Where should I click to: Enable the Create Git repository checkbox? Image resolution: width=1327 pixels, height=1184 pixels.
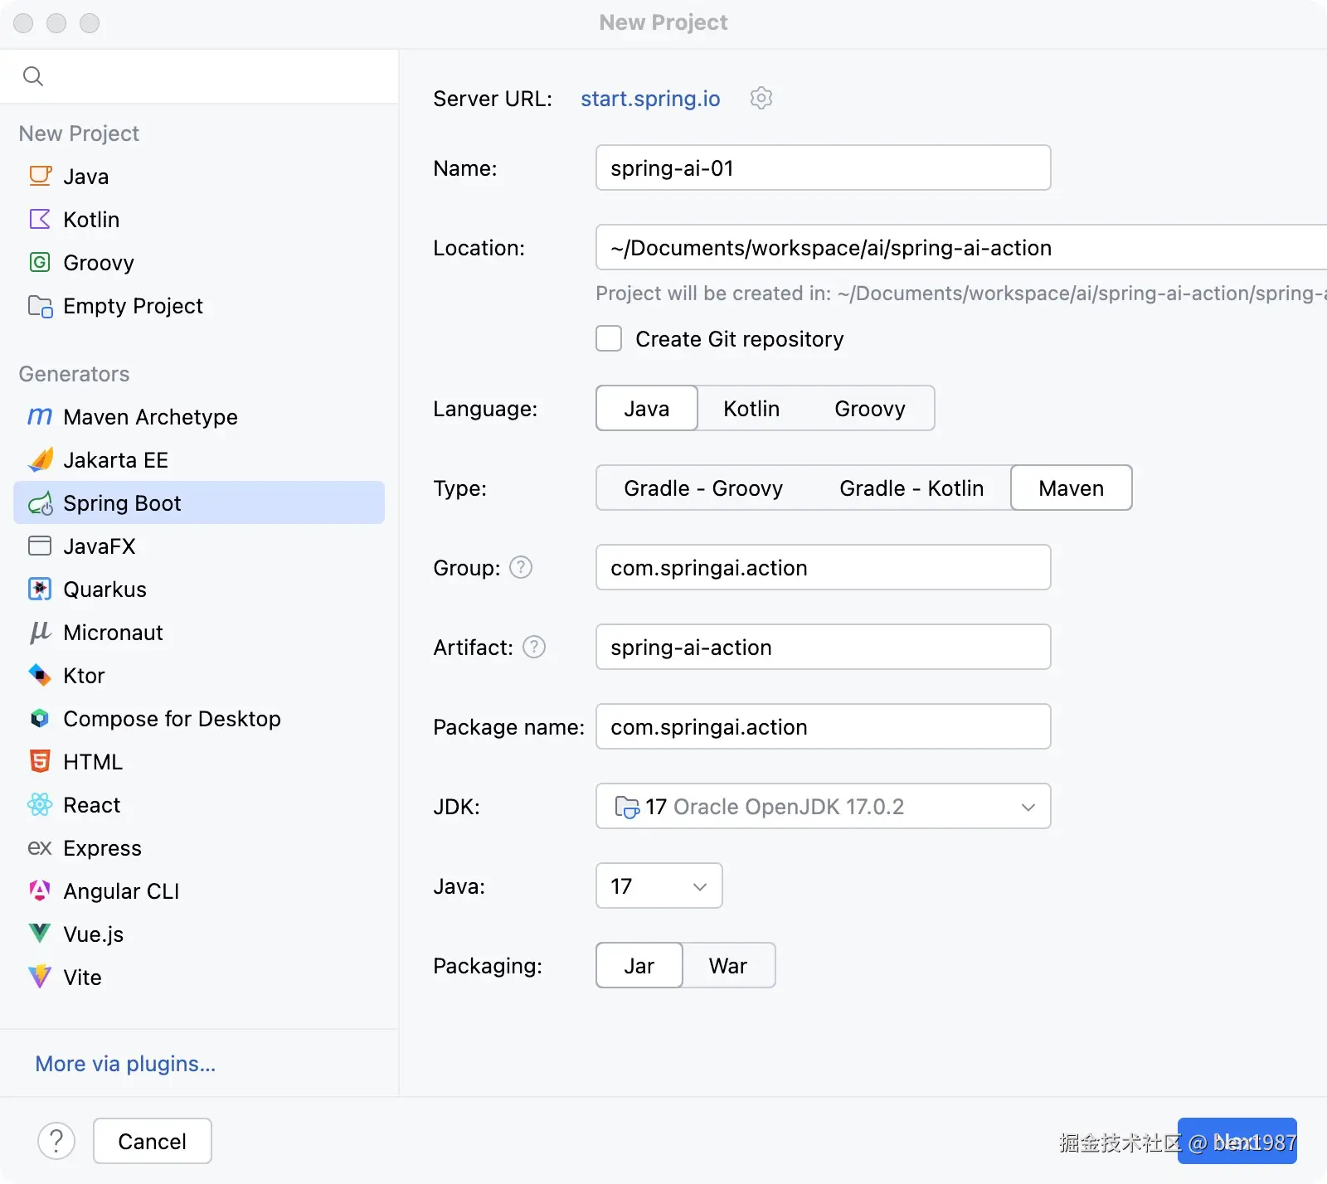tap(609, 339)
